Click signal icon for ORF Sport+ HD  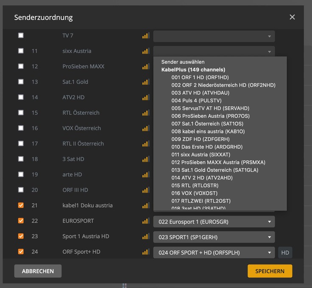point(145,252)
